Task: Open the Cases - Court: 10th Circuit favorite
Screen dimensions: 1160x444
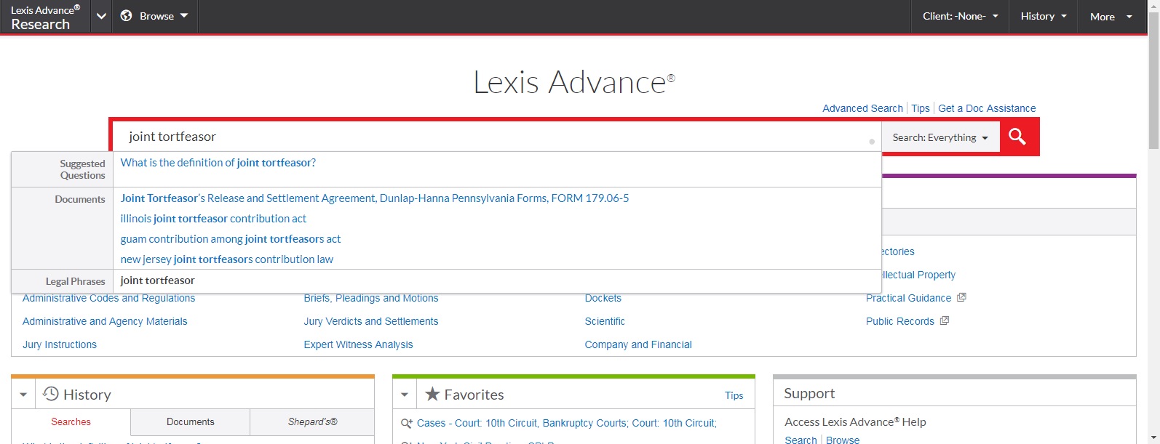Action: pos(566,423)
